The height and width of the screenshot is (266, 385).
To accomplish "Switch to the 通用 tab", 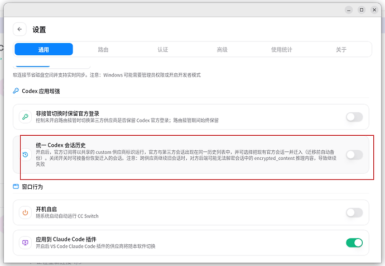I will click(44, 49).
